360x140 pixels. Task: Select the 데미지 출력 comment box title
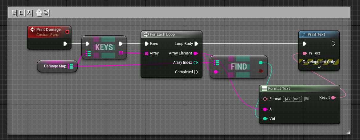pos(31,13)
